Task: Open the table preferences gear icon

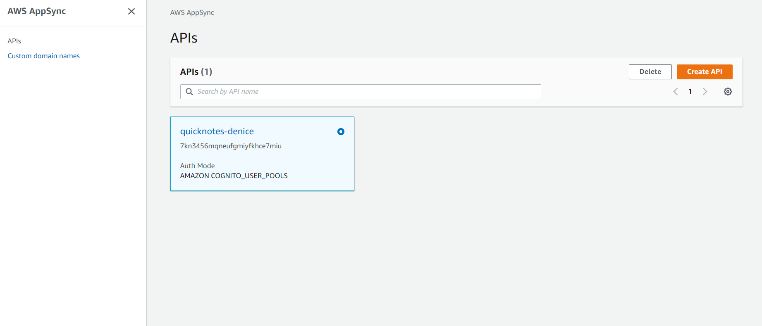Action: [728, 92]
